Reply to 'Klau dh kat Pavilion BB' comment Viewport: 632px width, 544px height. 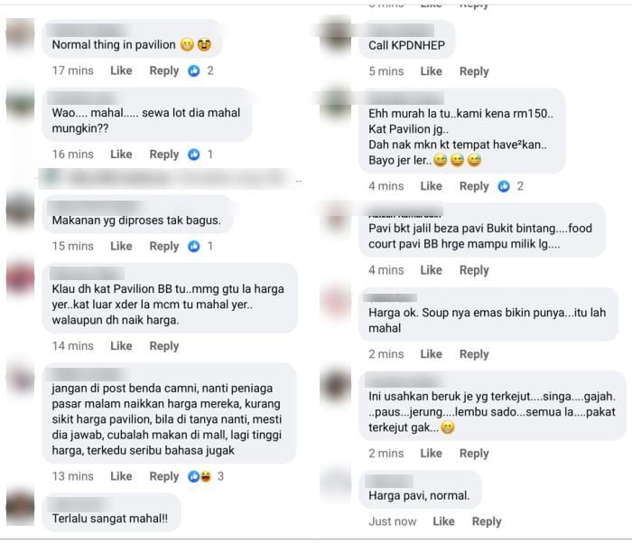[x=164, y=346]
